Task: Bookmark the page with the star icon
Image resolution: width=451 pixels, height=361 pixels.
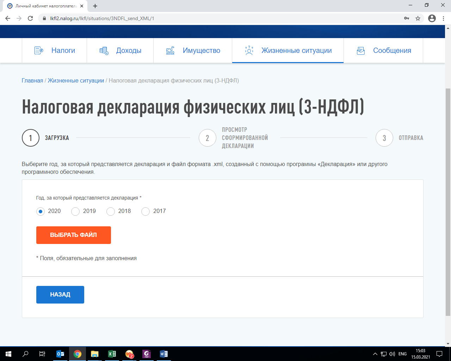Action: click(x=418, y=18)
